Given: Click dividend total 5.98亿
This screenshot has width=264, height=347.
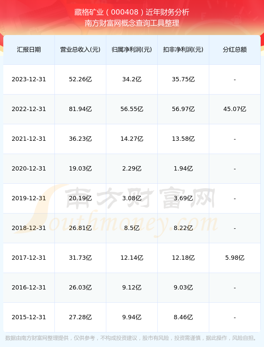Looking at the screenshot, I should [235, 258].
